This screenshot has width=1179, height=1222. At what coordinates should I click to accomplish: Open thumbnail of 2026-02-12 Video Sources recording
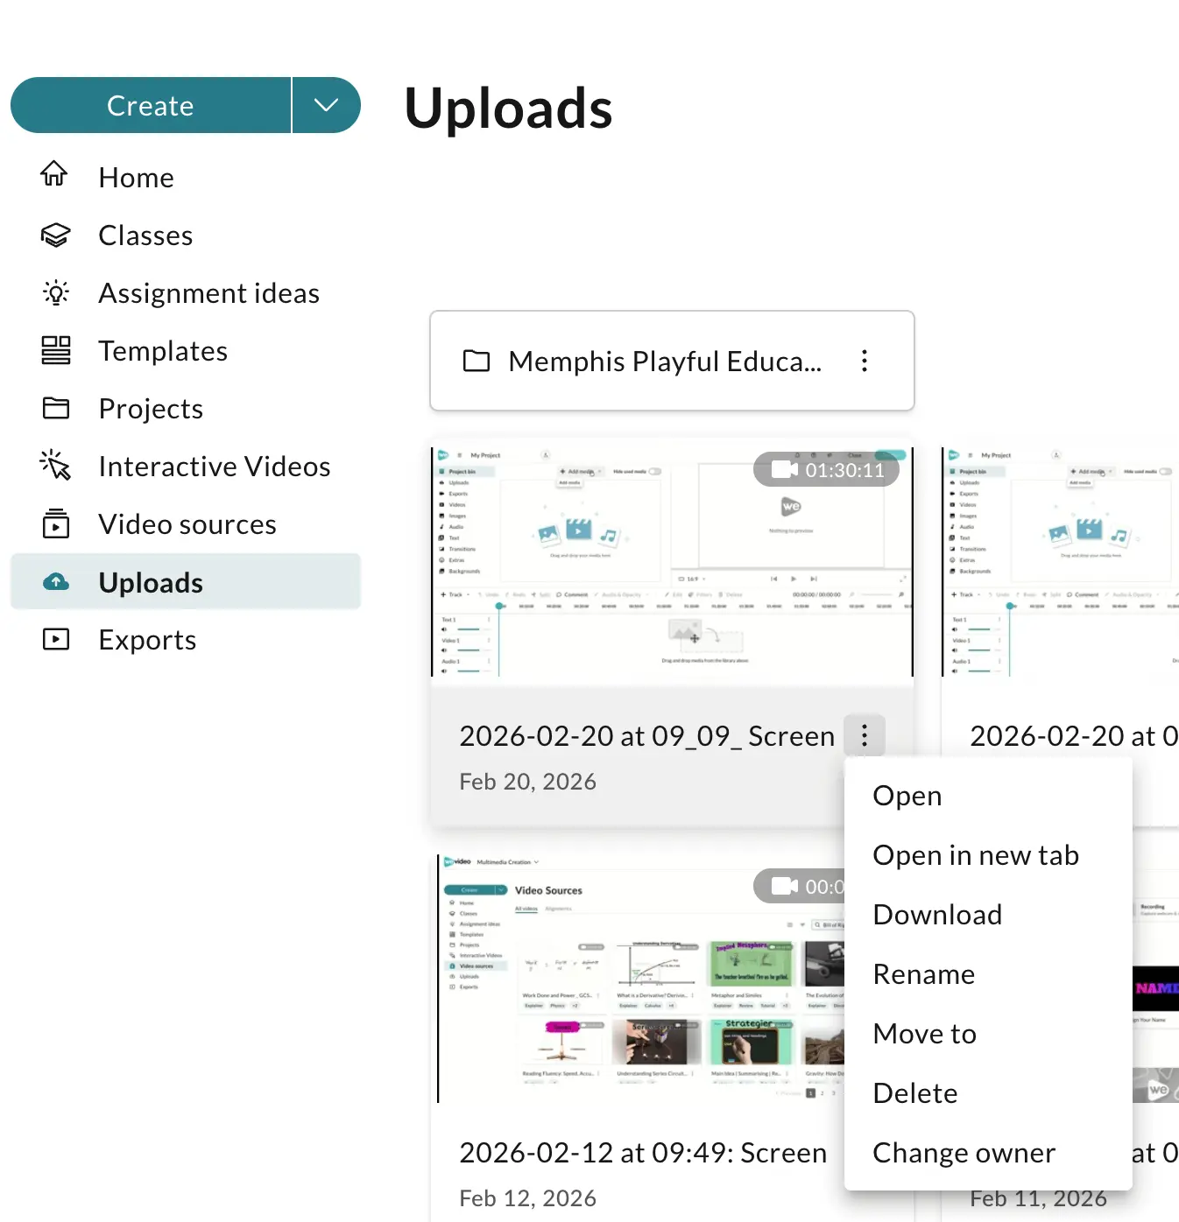pos(640,979)
